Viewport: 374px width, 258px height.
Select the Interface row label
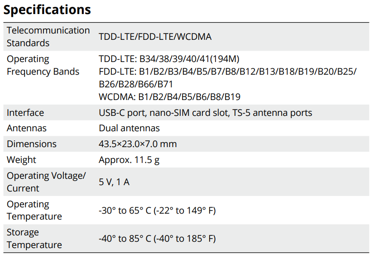25,113
